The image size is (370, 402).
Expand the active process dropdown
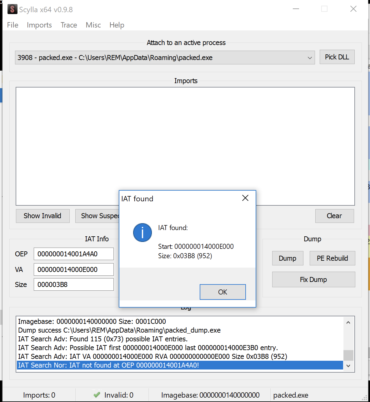[310, 58]
